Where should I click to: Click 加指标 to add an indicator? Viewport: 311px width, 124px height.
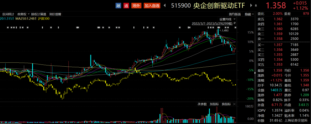tap(214, 104)
